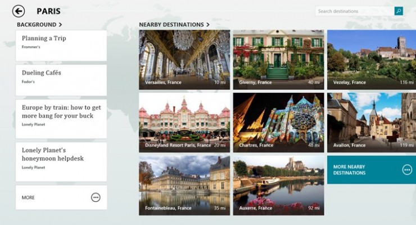Expand the Background section header
Viewport: 416px width, 225px height.
(x=39, y=25)
